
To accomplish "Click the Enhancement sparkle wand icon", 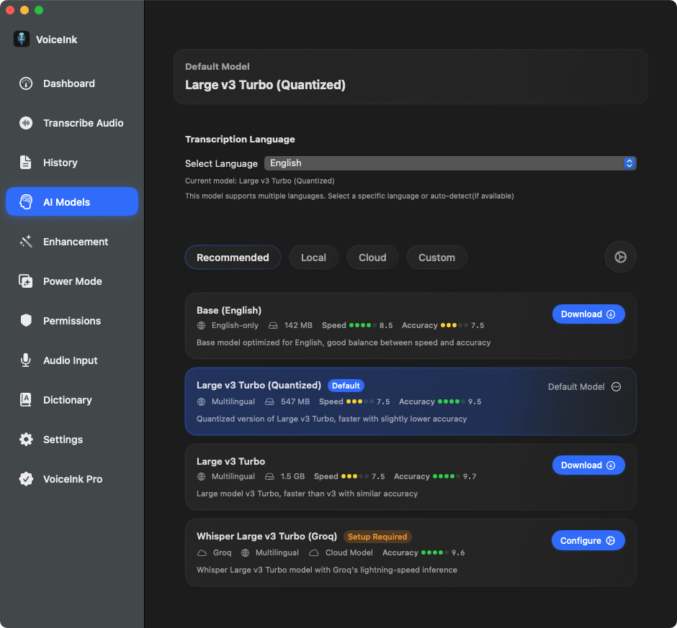I will pos(26,242).
